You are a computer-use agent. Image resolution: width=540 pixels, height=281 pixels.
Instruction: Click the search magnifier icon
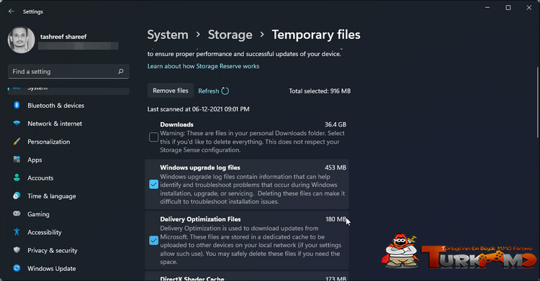click(120, 72)
